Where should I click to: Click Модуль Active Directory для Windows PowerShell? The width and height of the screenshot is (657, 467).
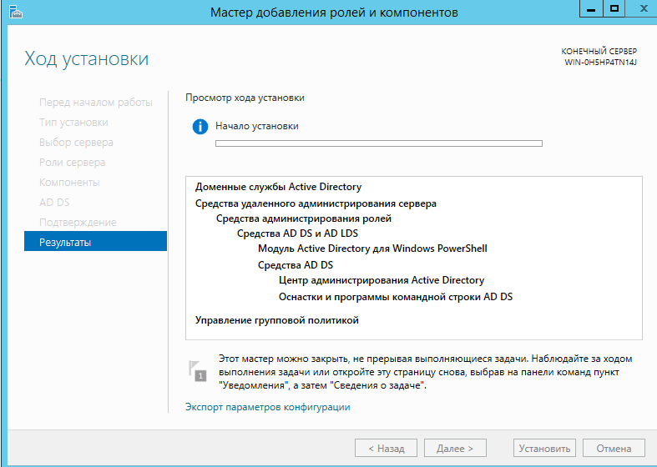372,249
